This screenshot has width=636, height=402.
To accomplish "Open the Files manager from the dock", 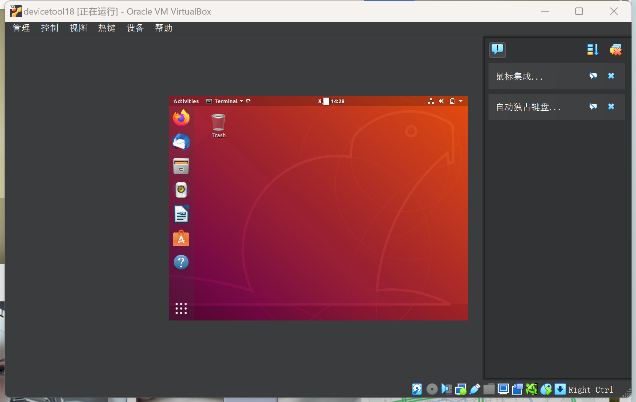I will 181,166.
